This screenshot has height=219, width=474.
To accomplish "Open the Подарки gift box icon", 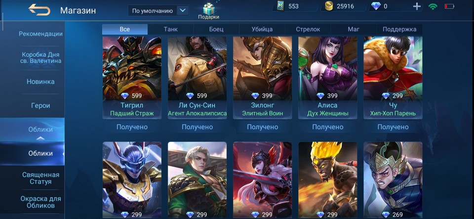I will pos(208,9).
